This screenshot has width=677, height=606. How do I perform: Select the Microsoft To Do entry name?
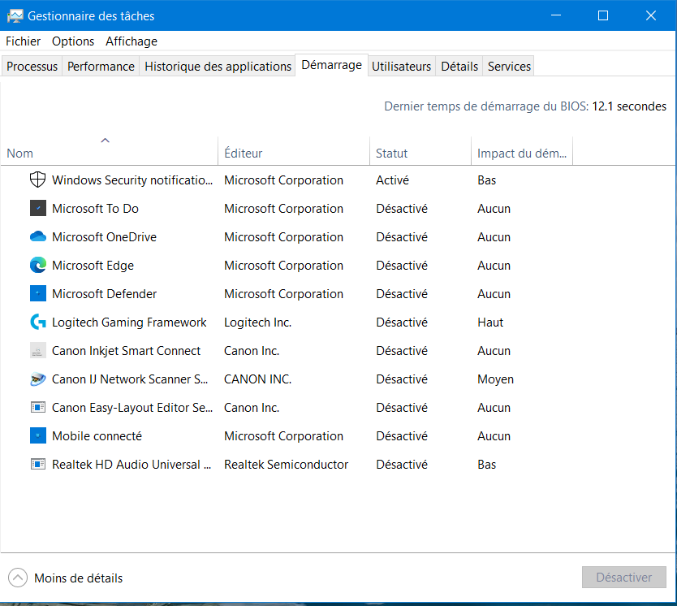[x=95, y=209]
